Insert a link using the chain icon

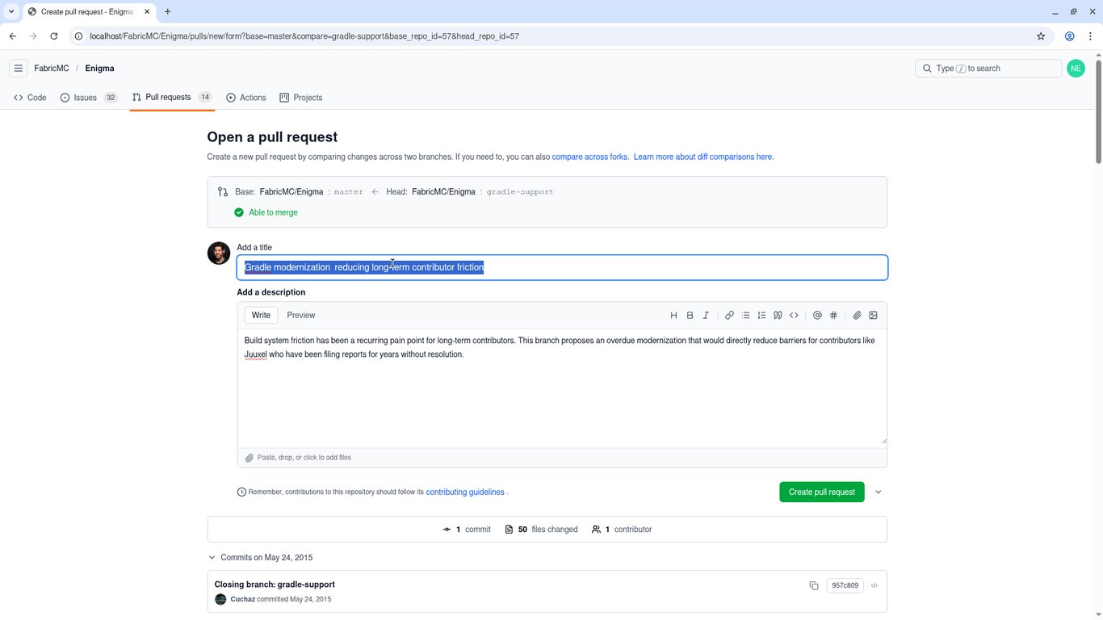tap(729, 316)
